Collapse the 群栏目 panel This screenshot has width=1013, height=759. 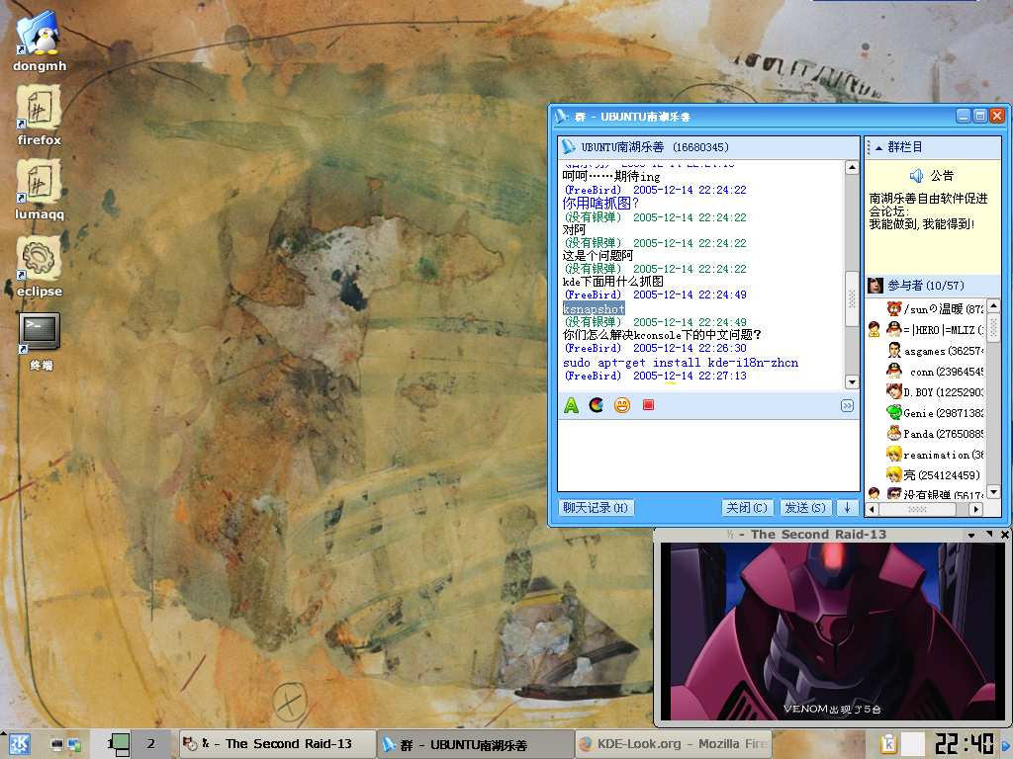click(878, 148)
